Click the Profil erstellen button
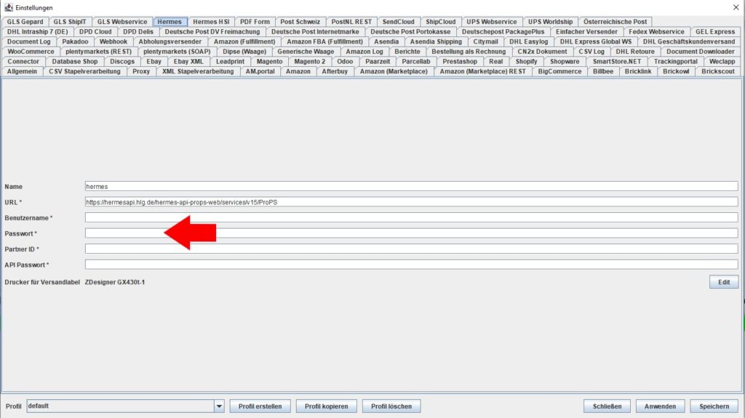745x418 pixels. point(260,406)
